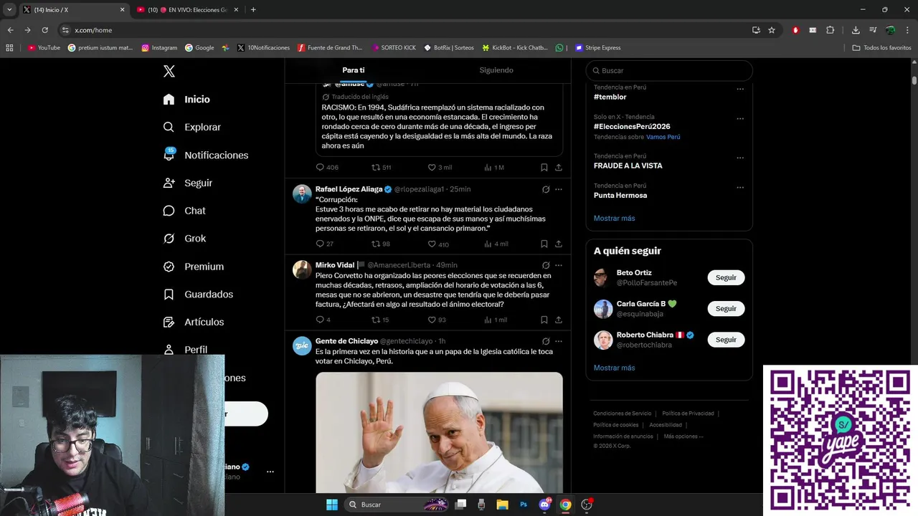The height and width of the screenshot is (516, 918).
Task: Open more options for FRAUDE A LA VISTA trend
Action: (740, 158)
